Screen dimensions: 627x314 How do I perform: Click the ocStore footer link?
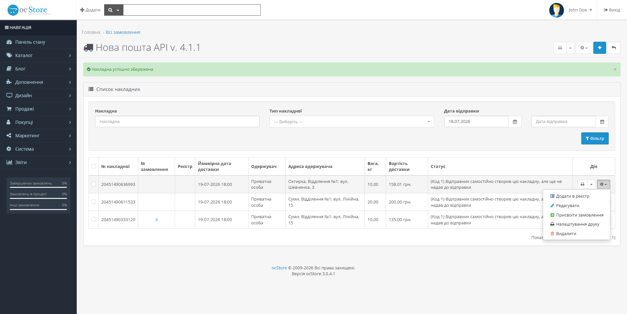pos(279,268)
